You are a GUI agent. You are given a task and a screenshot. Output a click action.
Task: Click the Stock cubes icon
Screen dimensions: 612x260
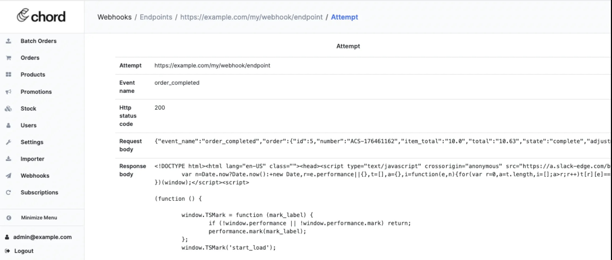coord(8,109)
